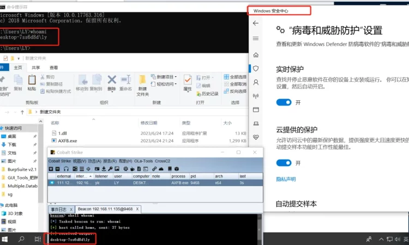Open OLa-Tools menu in Cobalt Strike
The image size is (409, 245).
pyautogui.click(x=143, y=161)
